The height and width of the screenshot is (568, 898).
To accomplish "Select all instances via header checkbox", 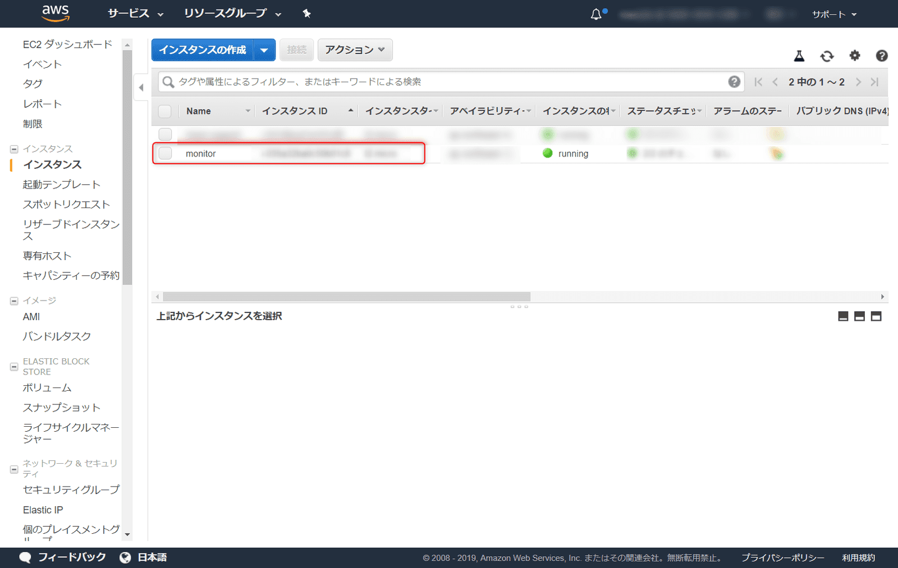I will [164, 111].
